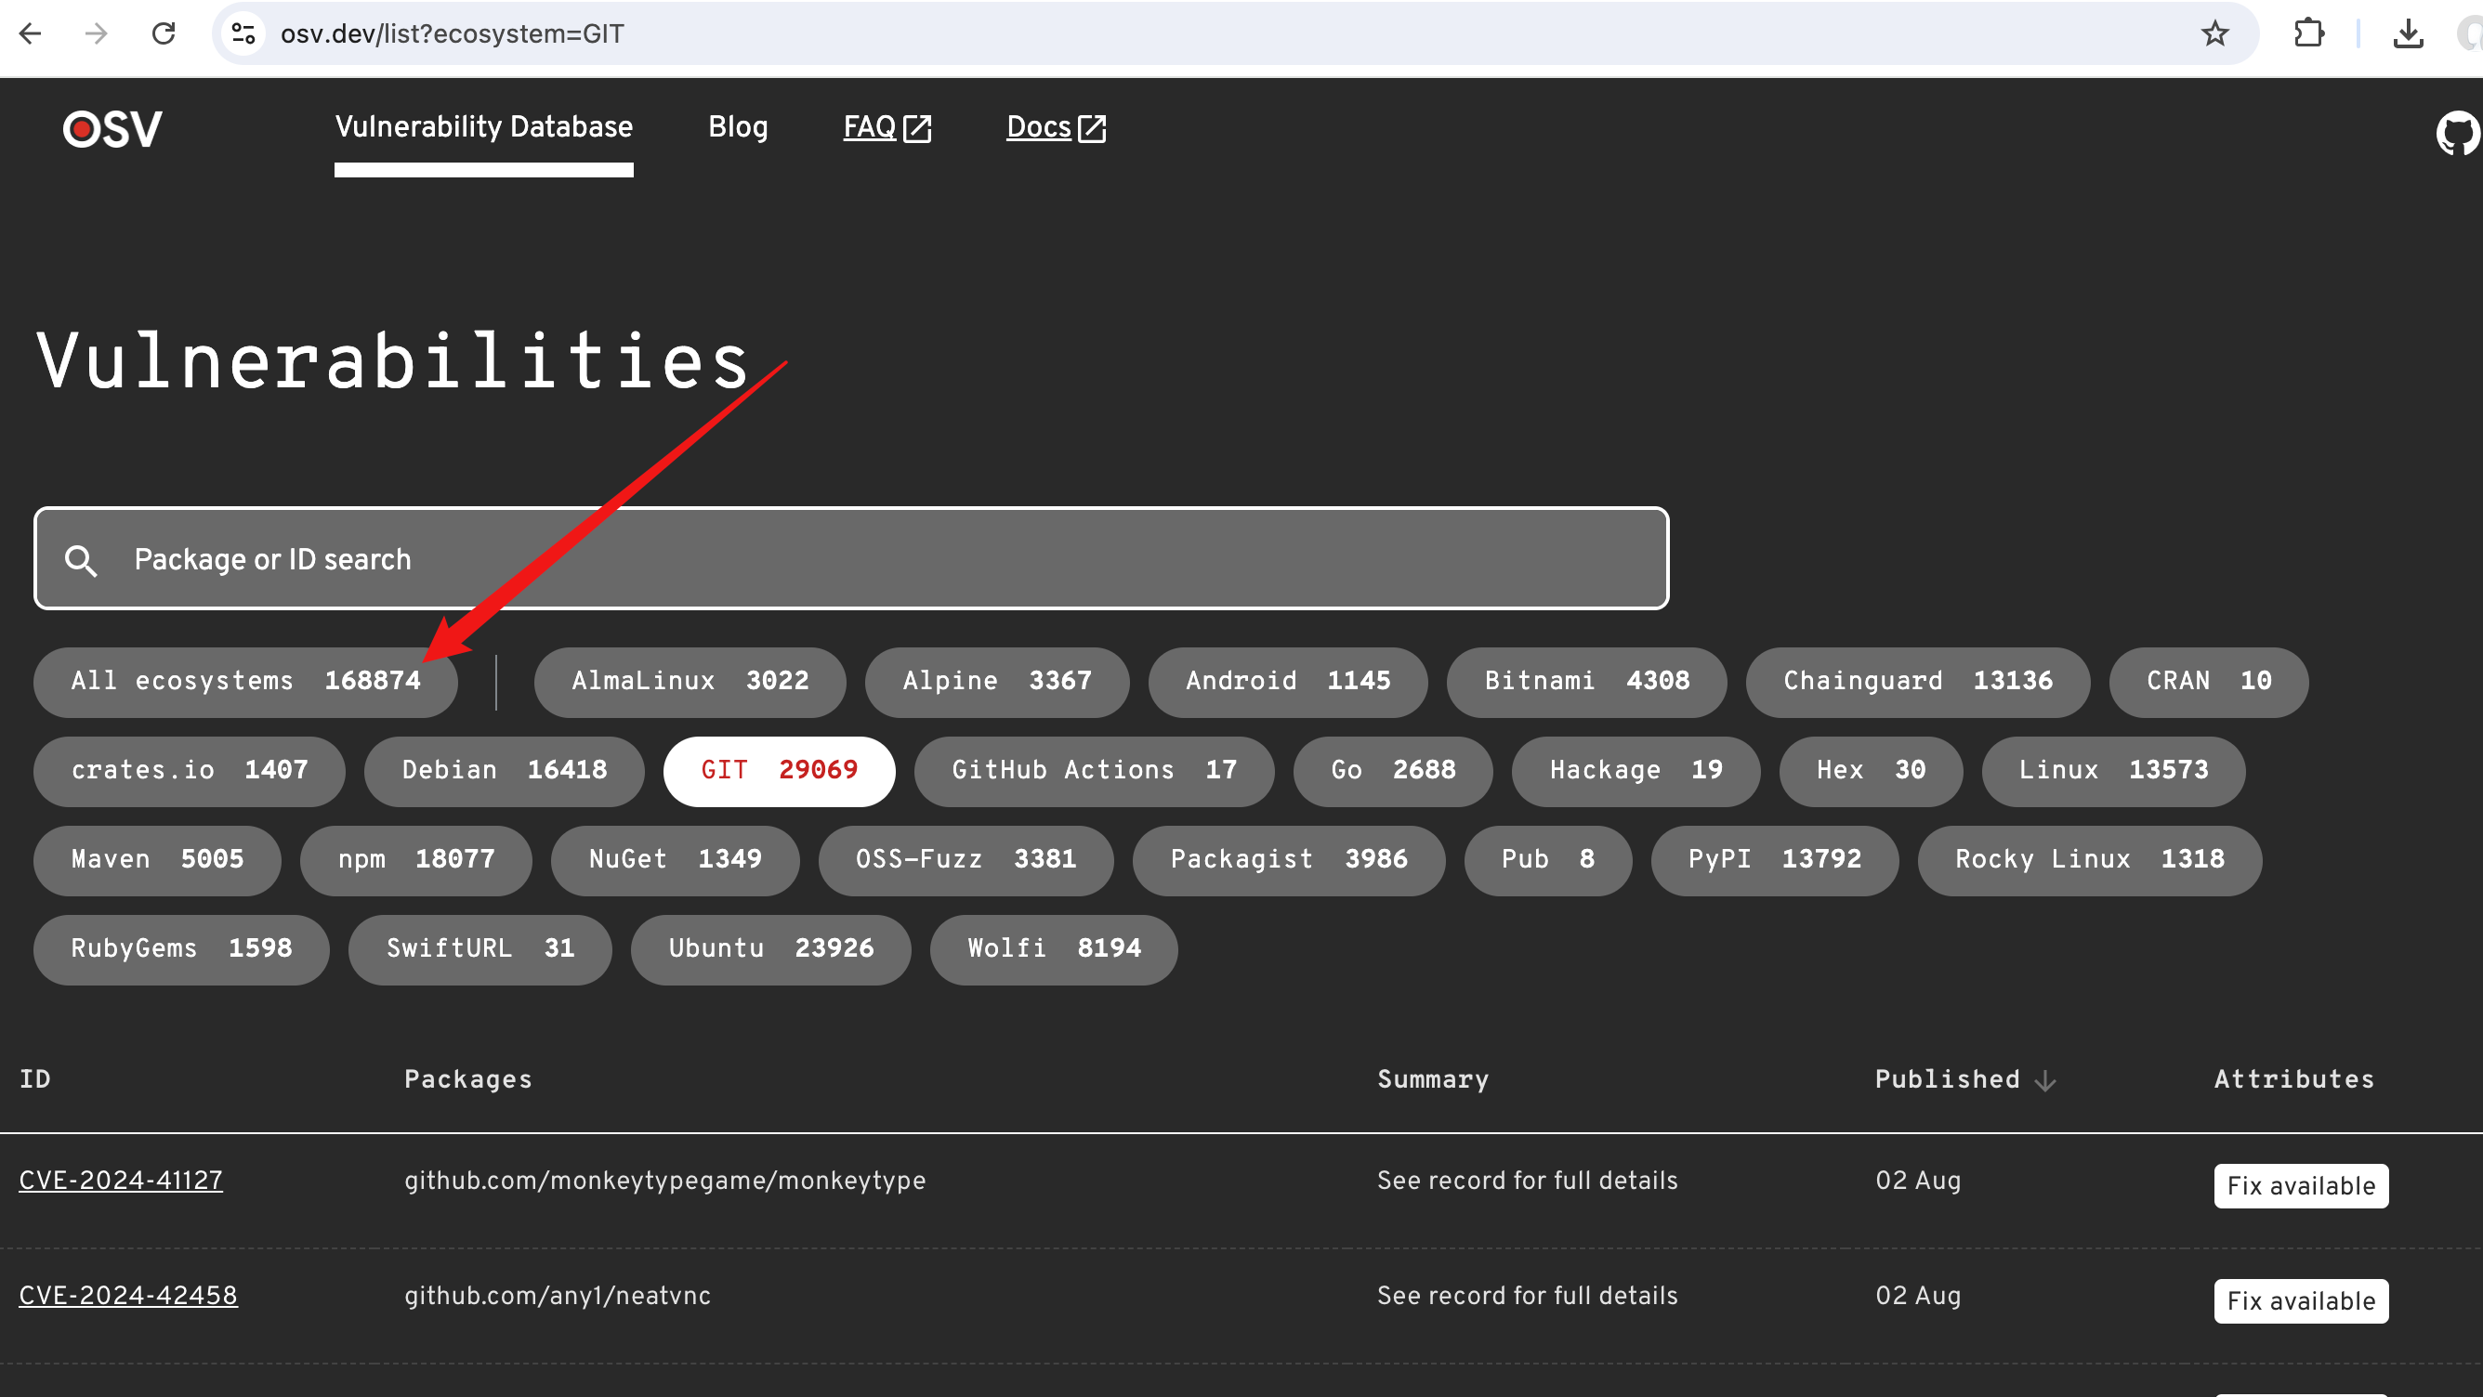The image size is (2483, 1397).
Task: Sort by Published column arrow
Action: 2045,1081
